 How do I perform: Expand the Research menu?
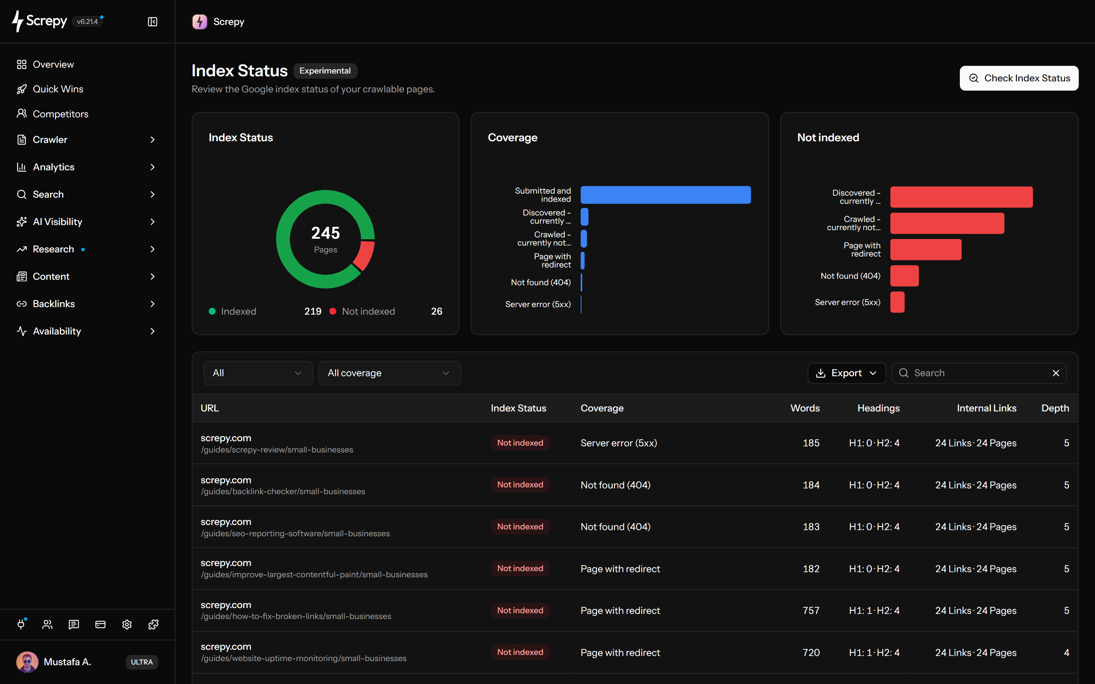click(x=87, y=249)
